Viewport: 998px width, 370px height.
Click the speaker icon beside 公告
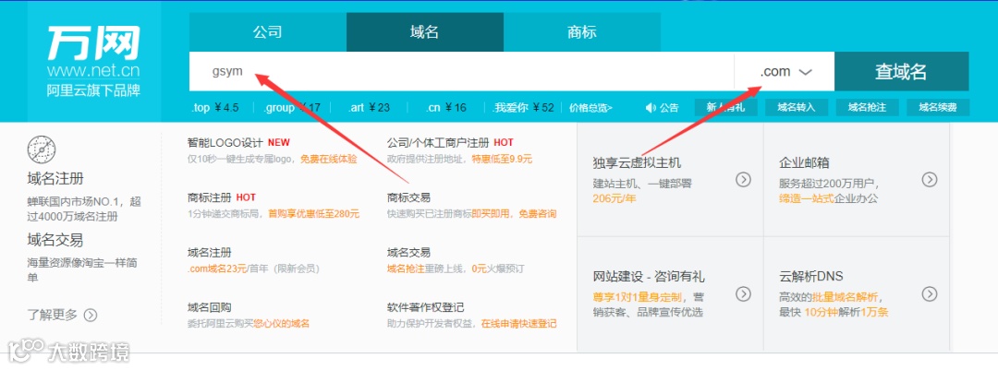click(650, 108)
